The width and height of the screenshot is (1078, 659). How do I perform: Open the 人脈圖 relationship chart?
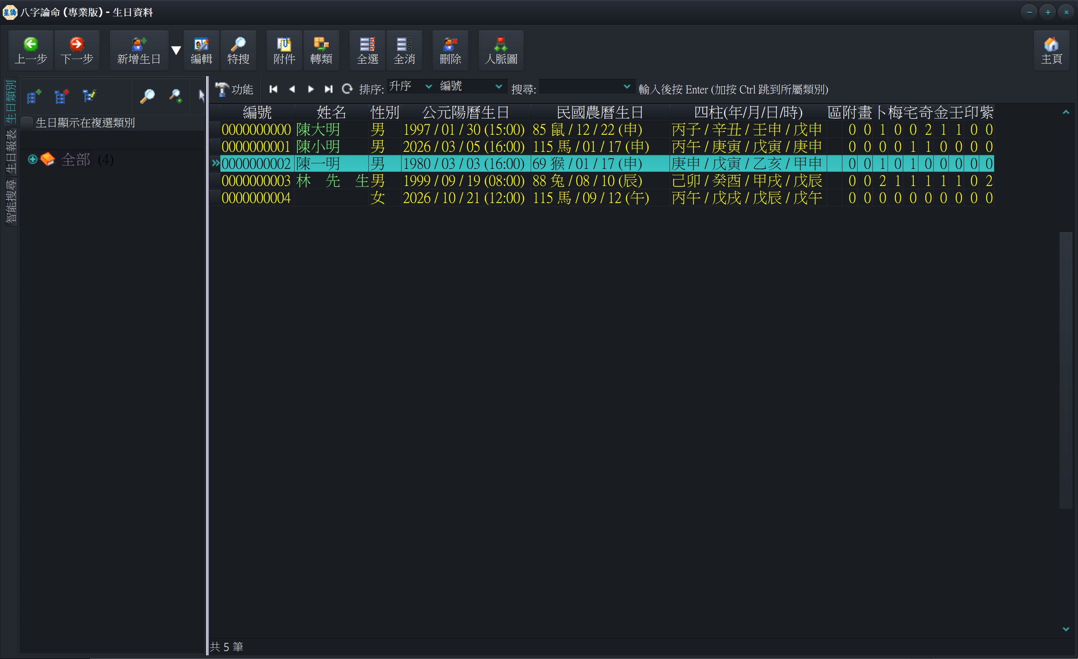(501, 51)
